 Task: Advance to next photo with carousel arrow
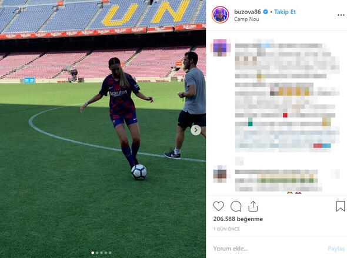point(196,130)
